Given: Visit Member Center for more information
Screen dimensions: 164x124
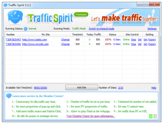Looking at the screenshot, I should (91, 116).
